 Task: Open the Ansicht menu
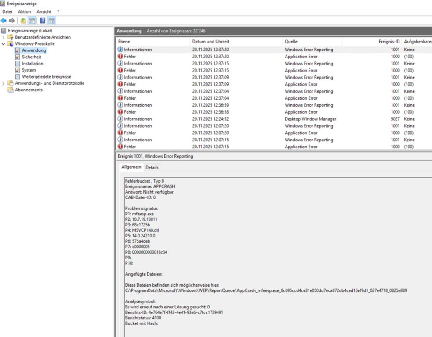pyautogui.click(x=44, y=11)
